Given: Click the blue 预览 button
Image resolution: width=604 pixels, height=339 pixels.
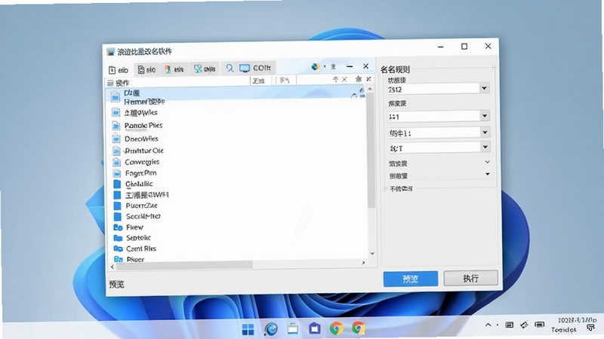Looking at the screenshot, I should tap(411, 279).
